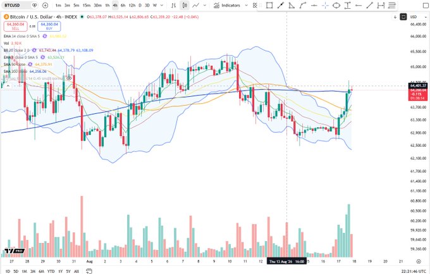This screenshot has width=430, height=274.
Task: Toggle visibility icon on EMA 34 indicator
Action: tap(45, 36)
